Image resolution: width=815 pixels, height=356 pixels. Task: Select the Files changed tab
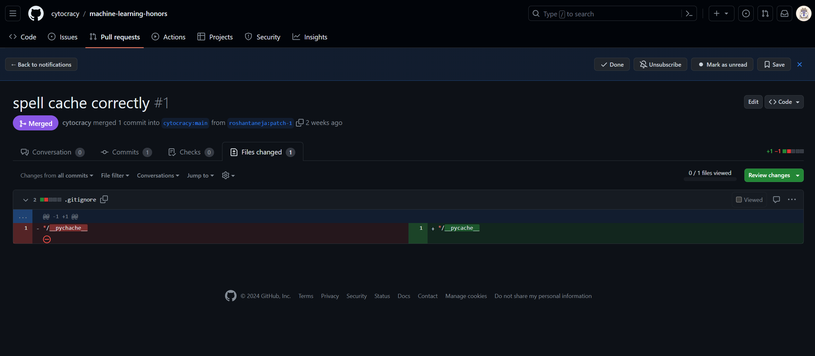(x=263, y=152)
